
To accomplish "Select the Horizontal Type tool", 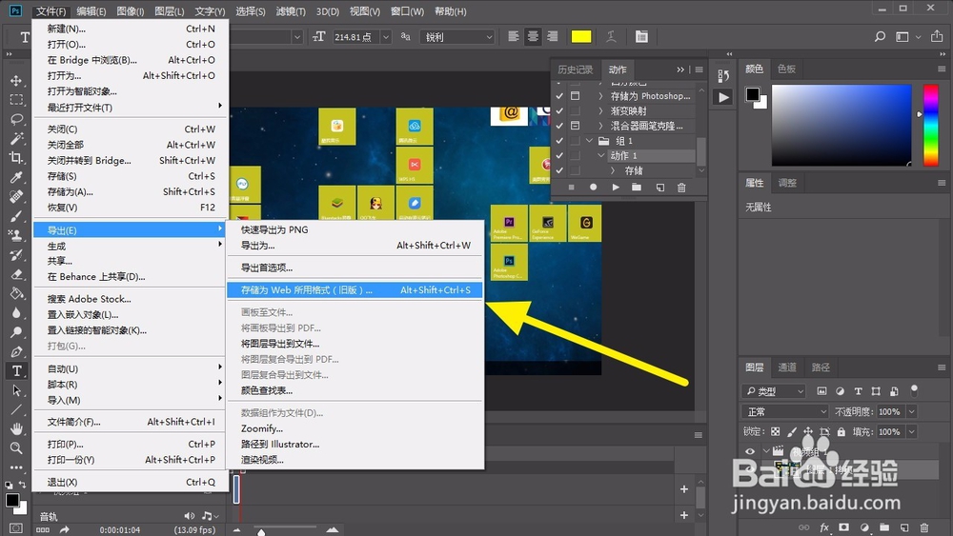I will [x=16, y=370].
